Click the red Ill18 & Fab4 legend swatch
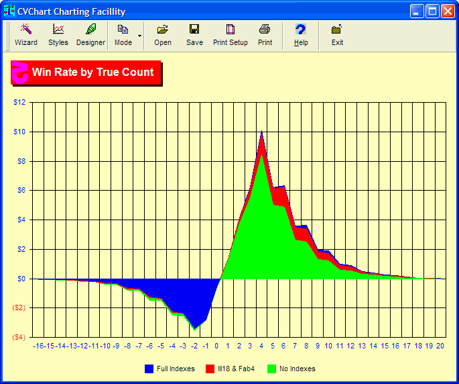The width and height of the screenshot is (459, 384). pyautogui.click(x=210, y=369)
